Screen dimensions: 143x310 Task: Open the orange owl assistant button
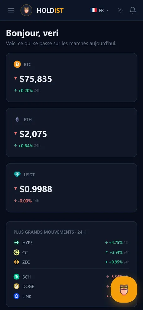click(x=124, y=289)
